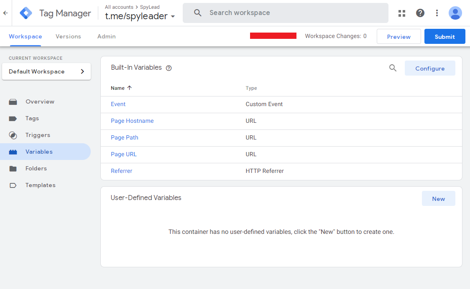The height and width of the screenshot is (289, 470).
Task: Open the Default Workspace selector chevron
Action: point(82,71)
